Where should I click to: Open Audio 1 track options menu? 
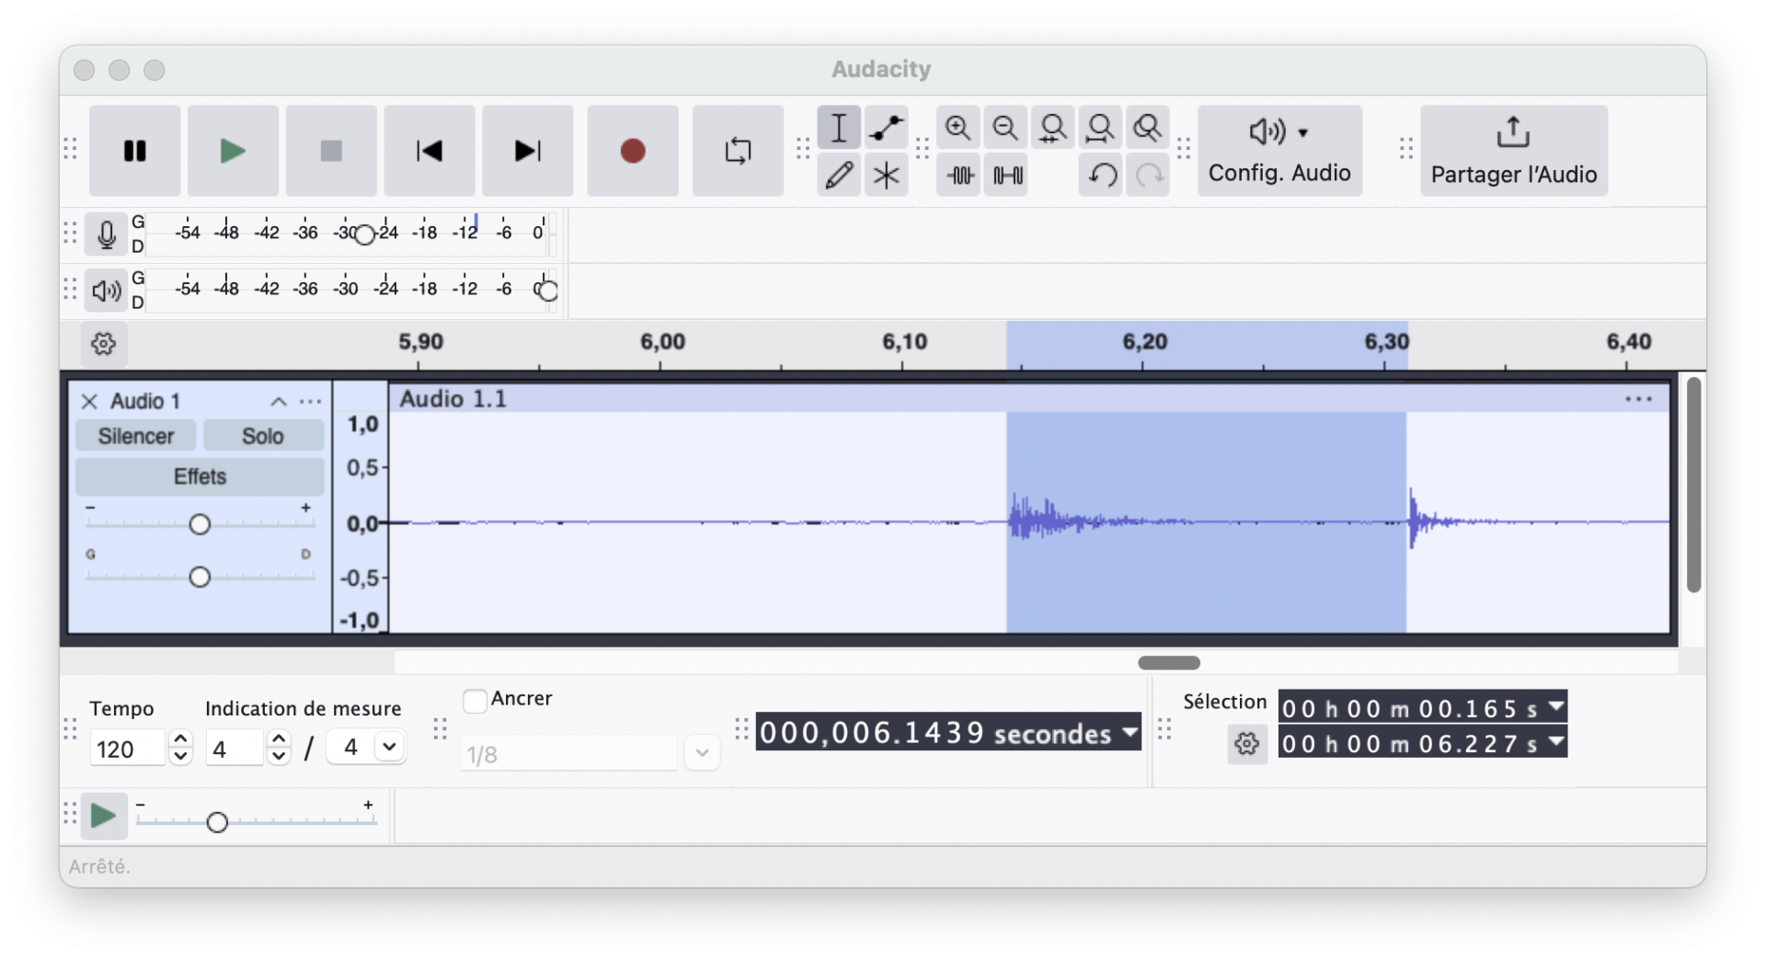[x=311, y=401]
